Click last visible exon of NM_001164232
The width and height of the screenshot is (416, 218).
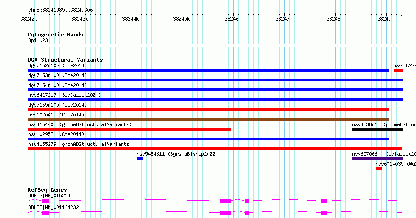324,213
